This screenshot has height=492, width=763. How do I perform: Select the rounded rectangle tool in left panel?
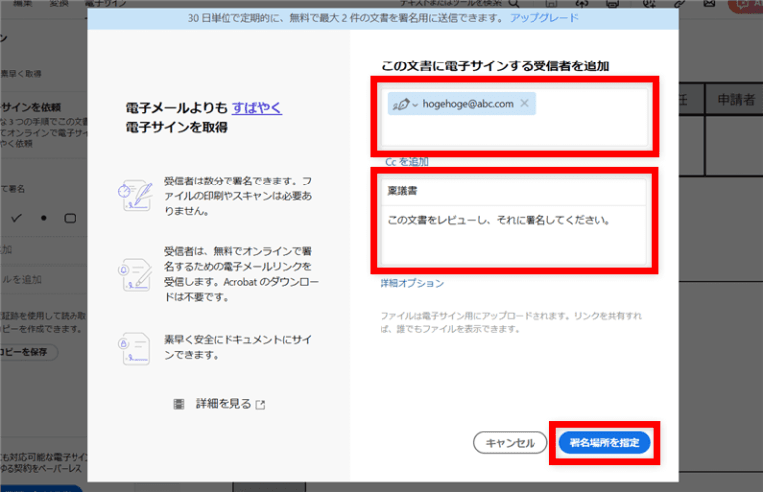pos(70,217)
